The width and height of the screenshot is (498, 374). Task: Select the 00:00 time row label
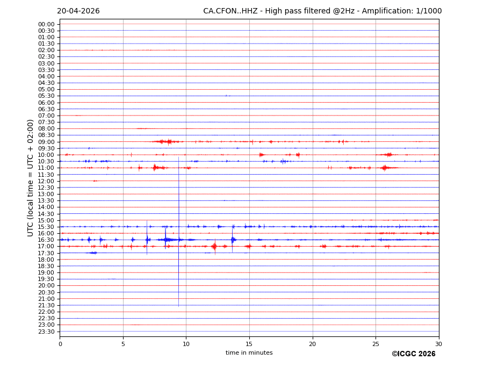tap(46, 24)
